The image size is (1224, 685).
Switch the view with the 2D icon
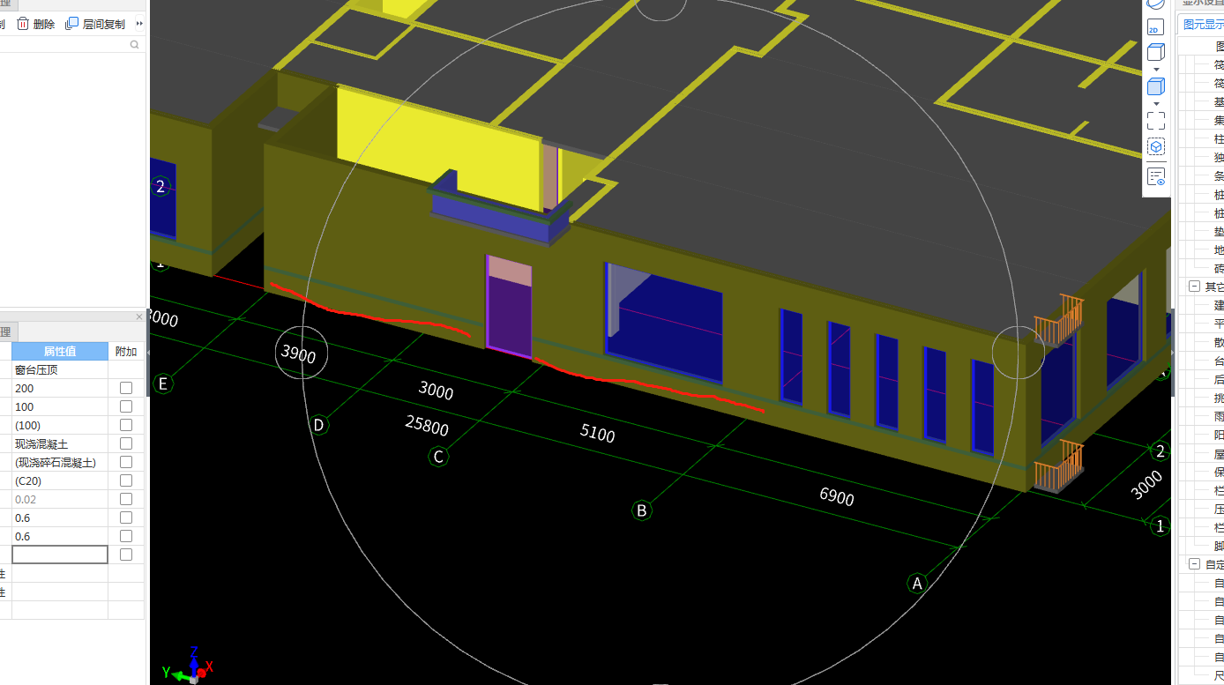pyautogui.click(x=1155, y=28)
